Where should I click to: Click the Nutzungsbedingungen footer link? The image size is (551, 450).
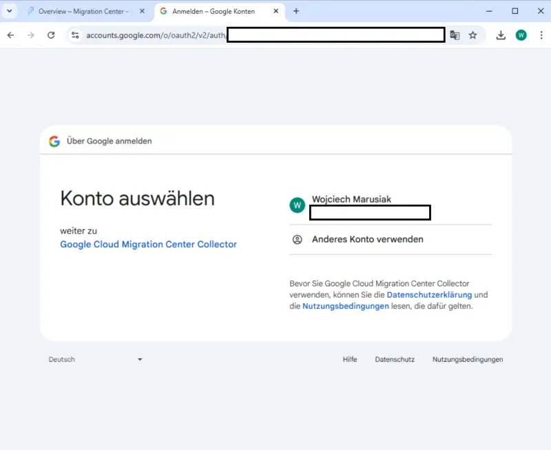pyautogui.click(x=467, y=359)
